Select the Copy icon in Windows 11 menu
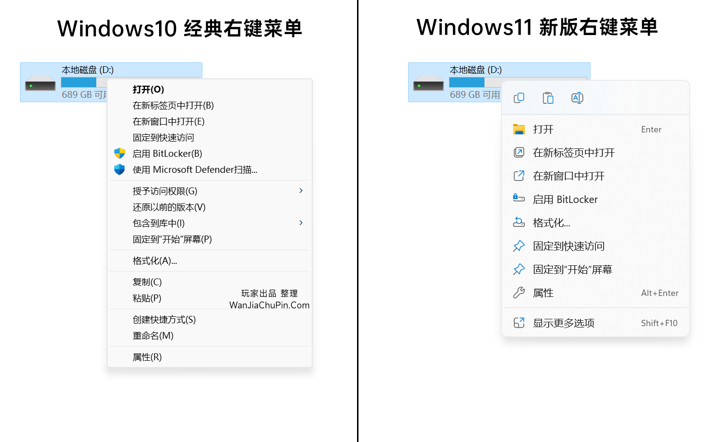 coord(519,97)
